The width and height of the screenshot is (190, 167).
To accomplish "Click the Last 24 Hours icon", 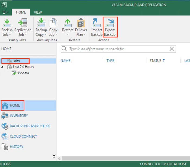I will pos(9,67).
